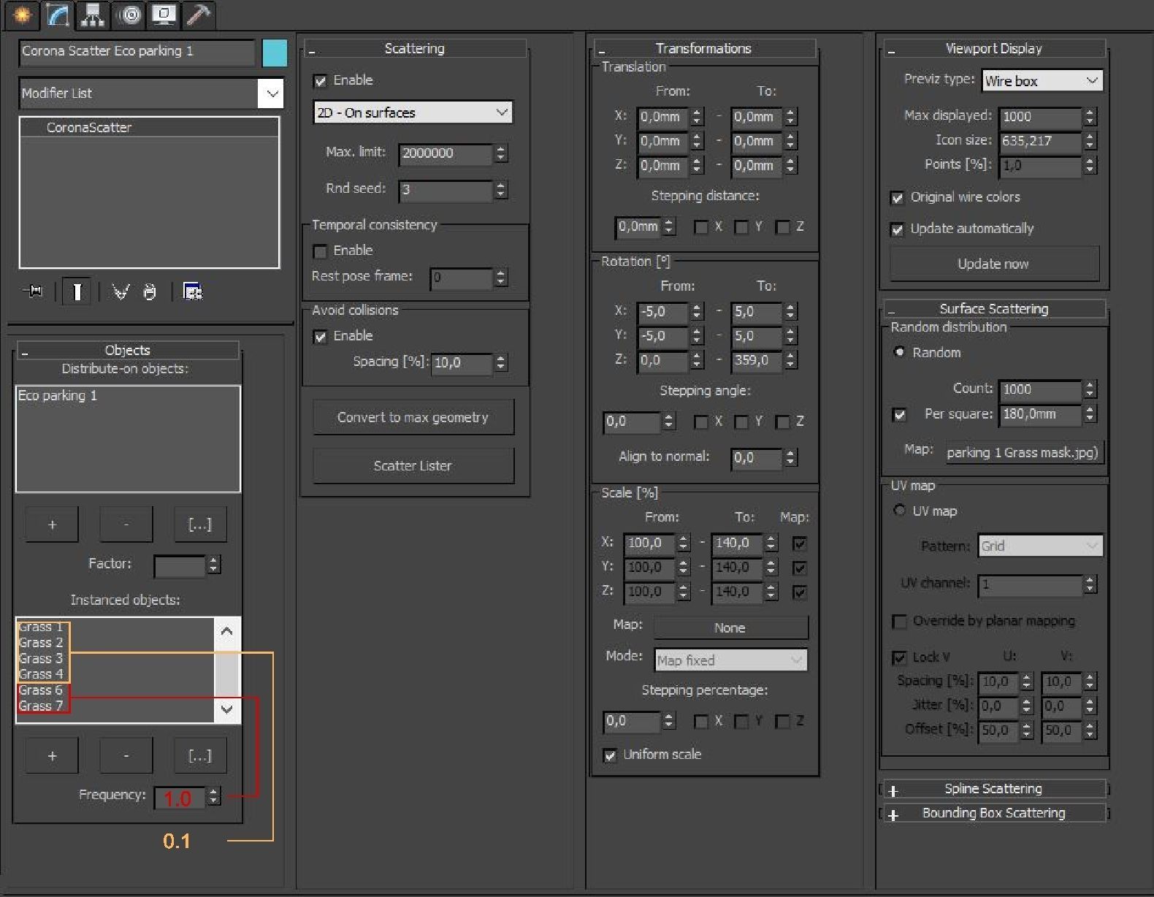Toggle Original wire colors checkbox

tap(898, 198)
